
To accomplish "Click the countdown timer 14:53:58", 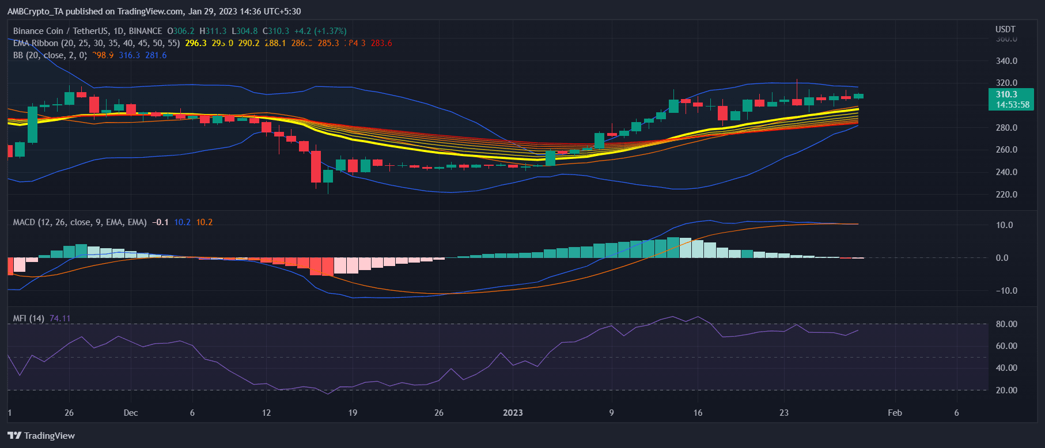I will (x=1013, y=105).
